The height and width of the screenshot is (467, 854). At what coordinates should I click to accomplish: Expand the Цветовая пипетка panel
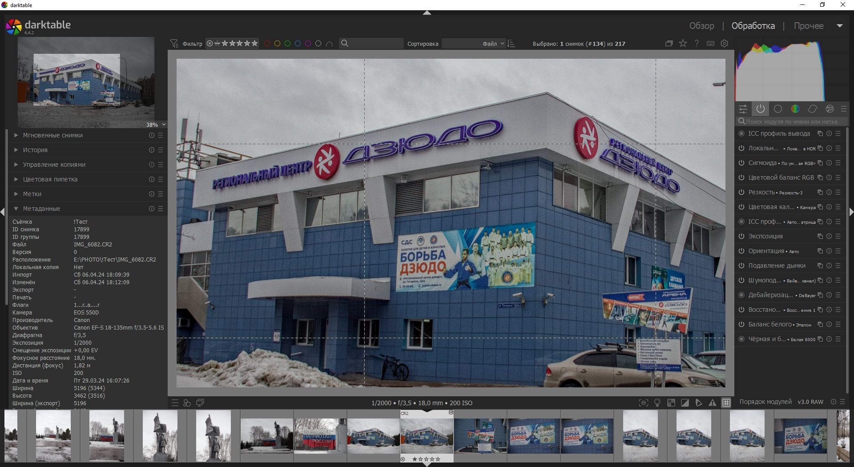pos(16,179)
